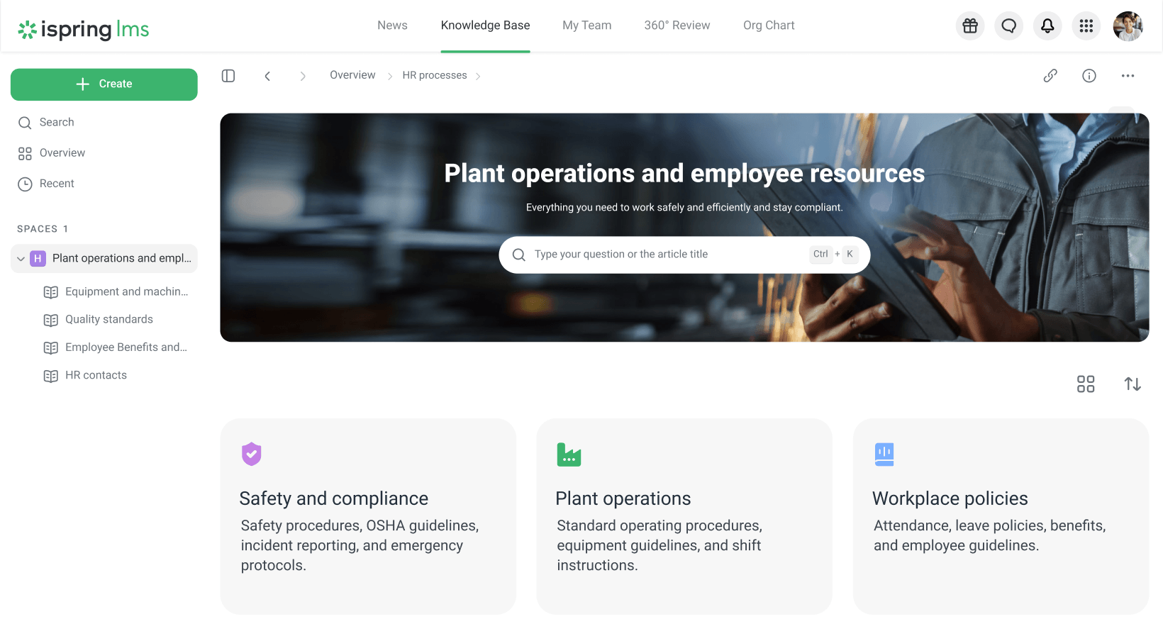The image size is (1163, 624).
Task: Open the notifications bell
Action: tap(1047, 26)
